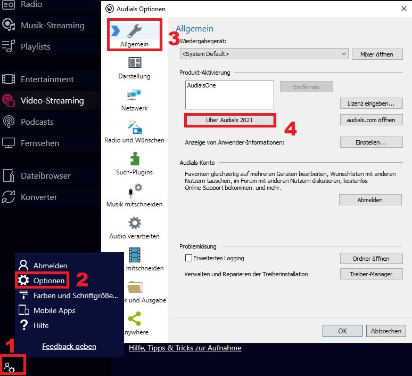The image size is (412, 376).
Task: Click the Lizenz eingeben button
Action: (x=371, y=103)
